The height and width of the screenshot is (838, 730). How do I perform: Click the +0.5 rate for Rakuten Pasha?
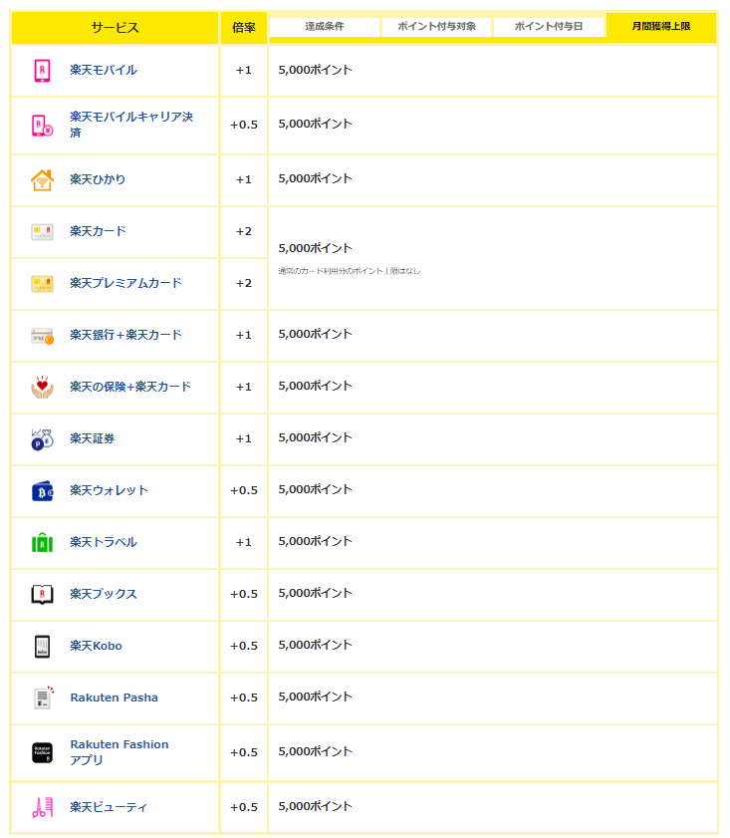point(244,698)
